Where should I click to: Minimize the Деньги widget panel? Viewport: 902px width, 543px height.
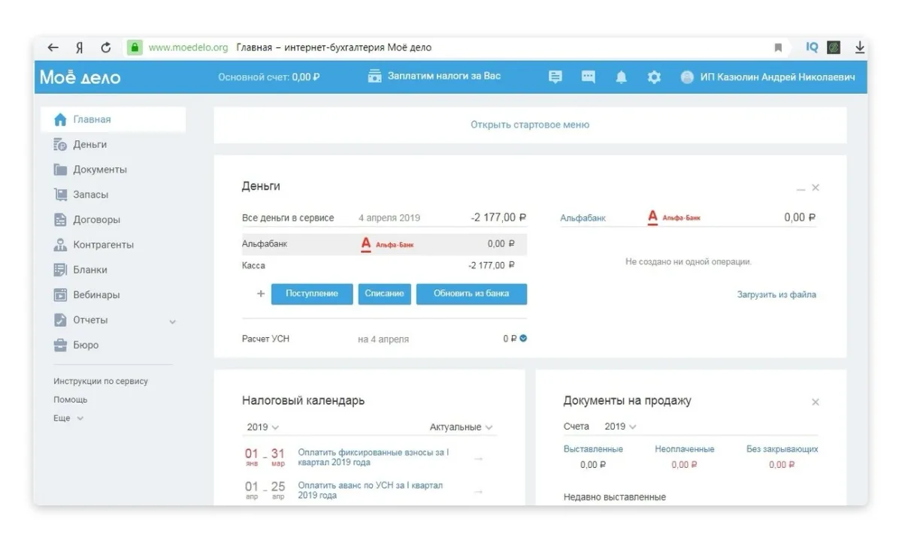tap(801, 188)
